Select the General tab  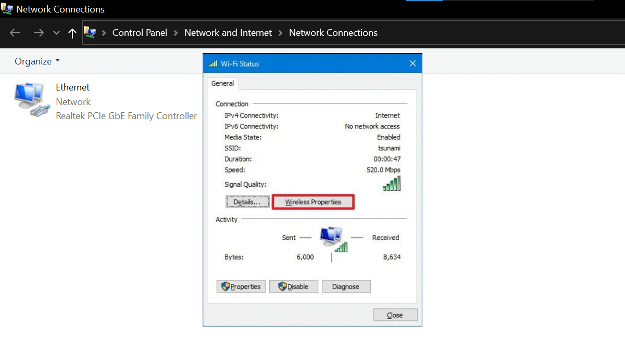222,84
